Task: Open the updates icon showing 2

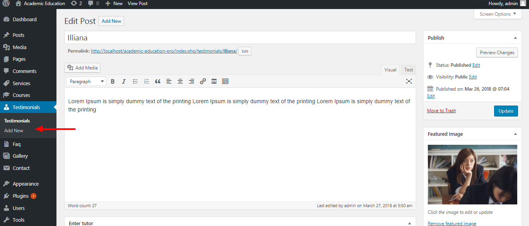Action: coord(76,4)
